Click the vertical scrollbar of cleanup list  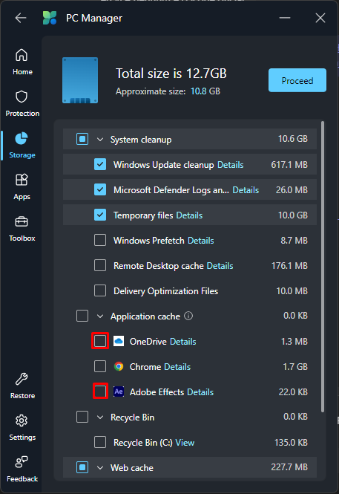tap(323, 267)
